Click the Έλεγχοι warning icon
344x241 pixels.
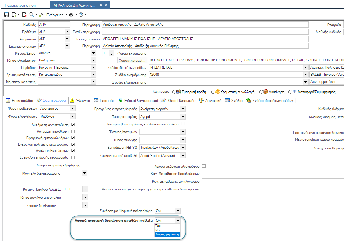(72, 100)
